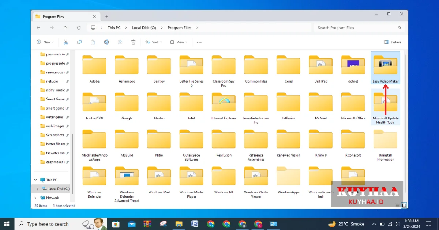439x230 pixels.
Task: Open the See more ellipsis menu
Action: coord(199,42)
